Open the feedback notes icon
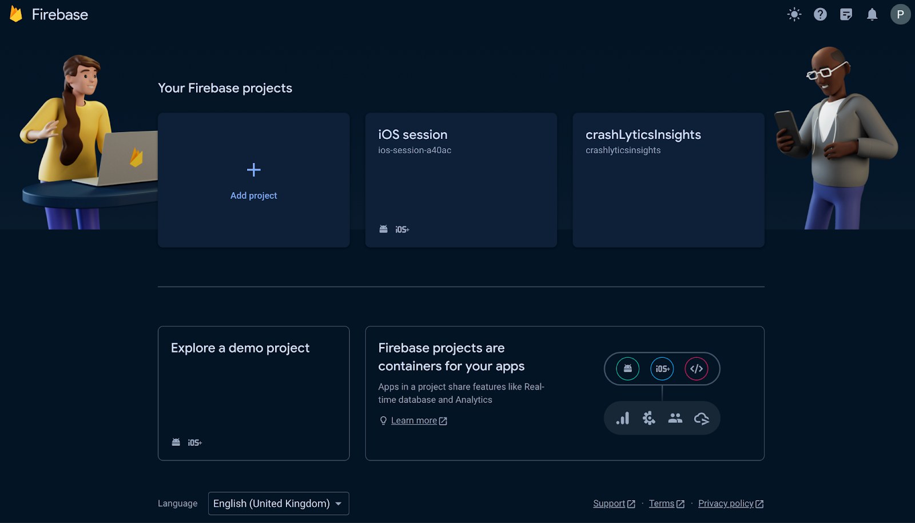The height and width of the screenshot is (523, 915). click(846, 14)
